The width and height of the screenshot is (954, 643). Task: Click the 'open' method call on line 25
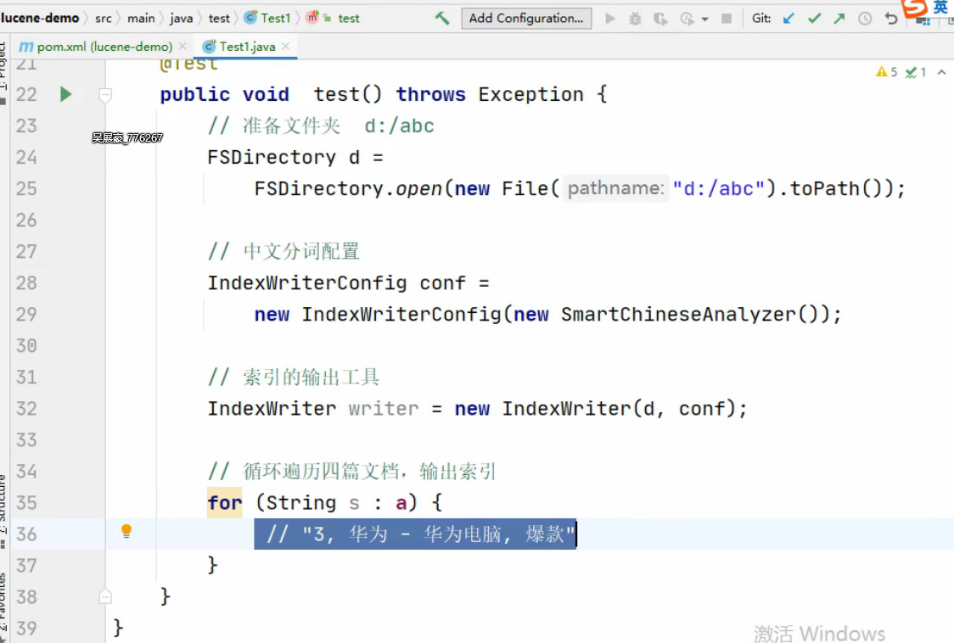click(418, 188)
